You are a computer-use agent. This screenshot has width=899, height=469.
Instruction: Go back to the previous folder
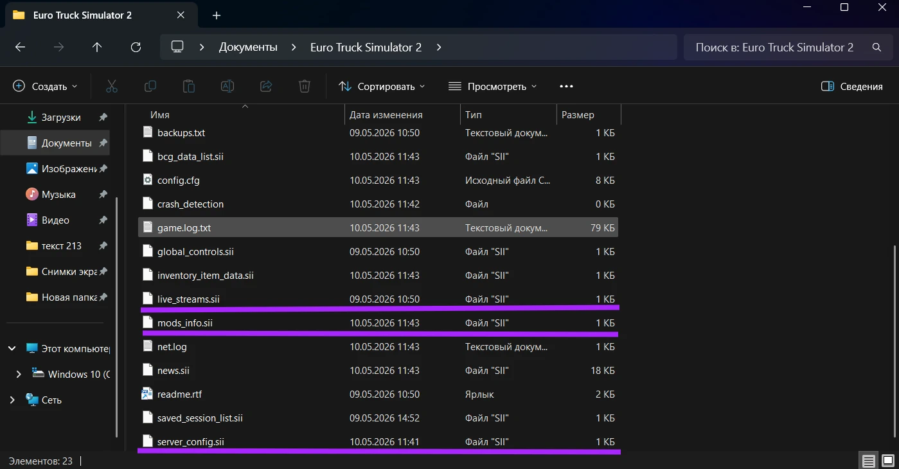pyautogui.click(x=20, y=47)
